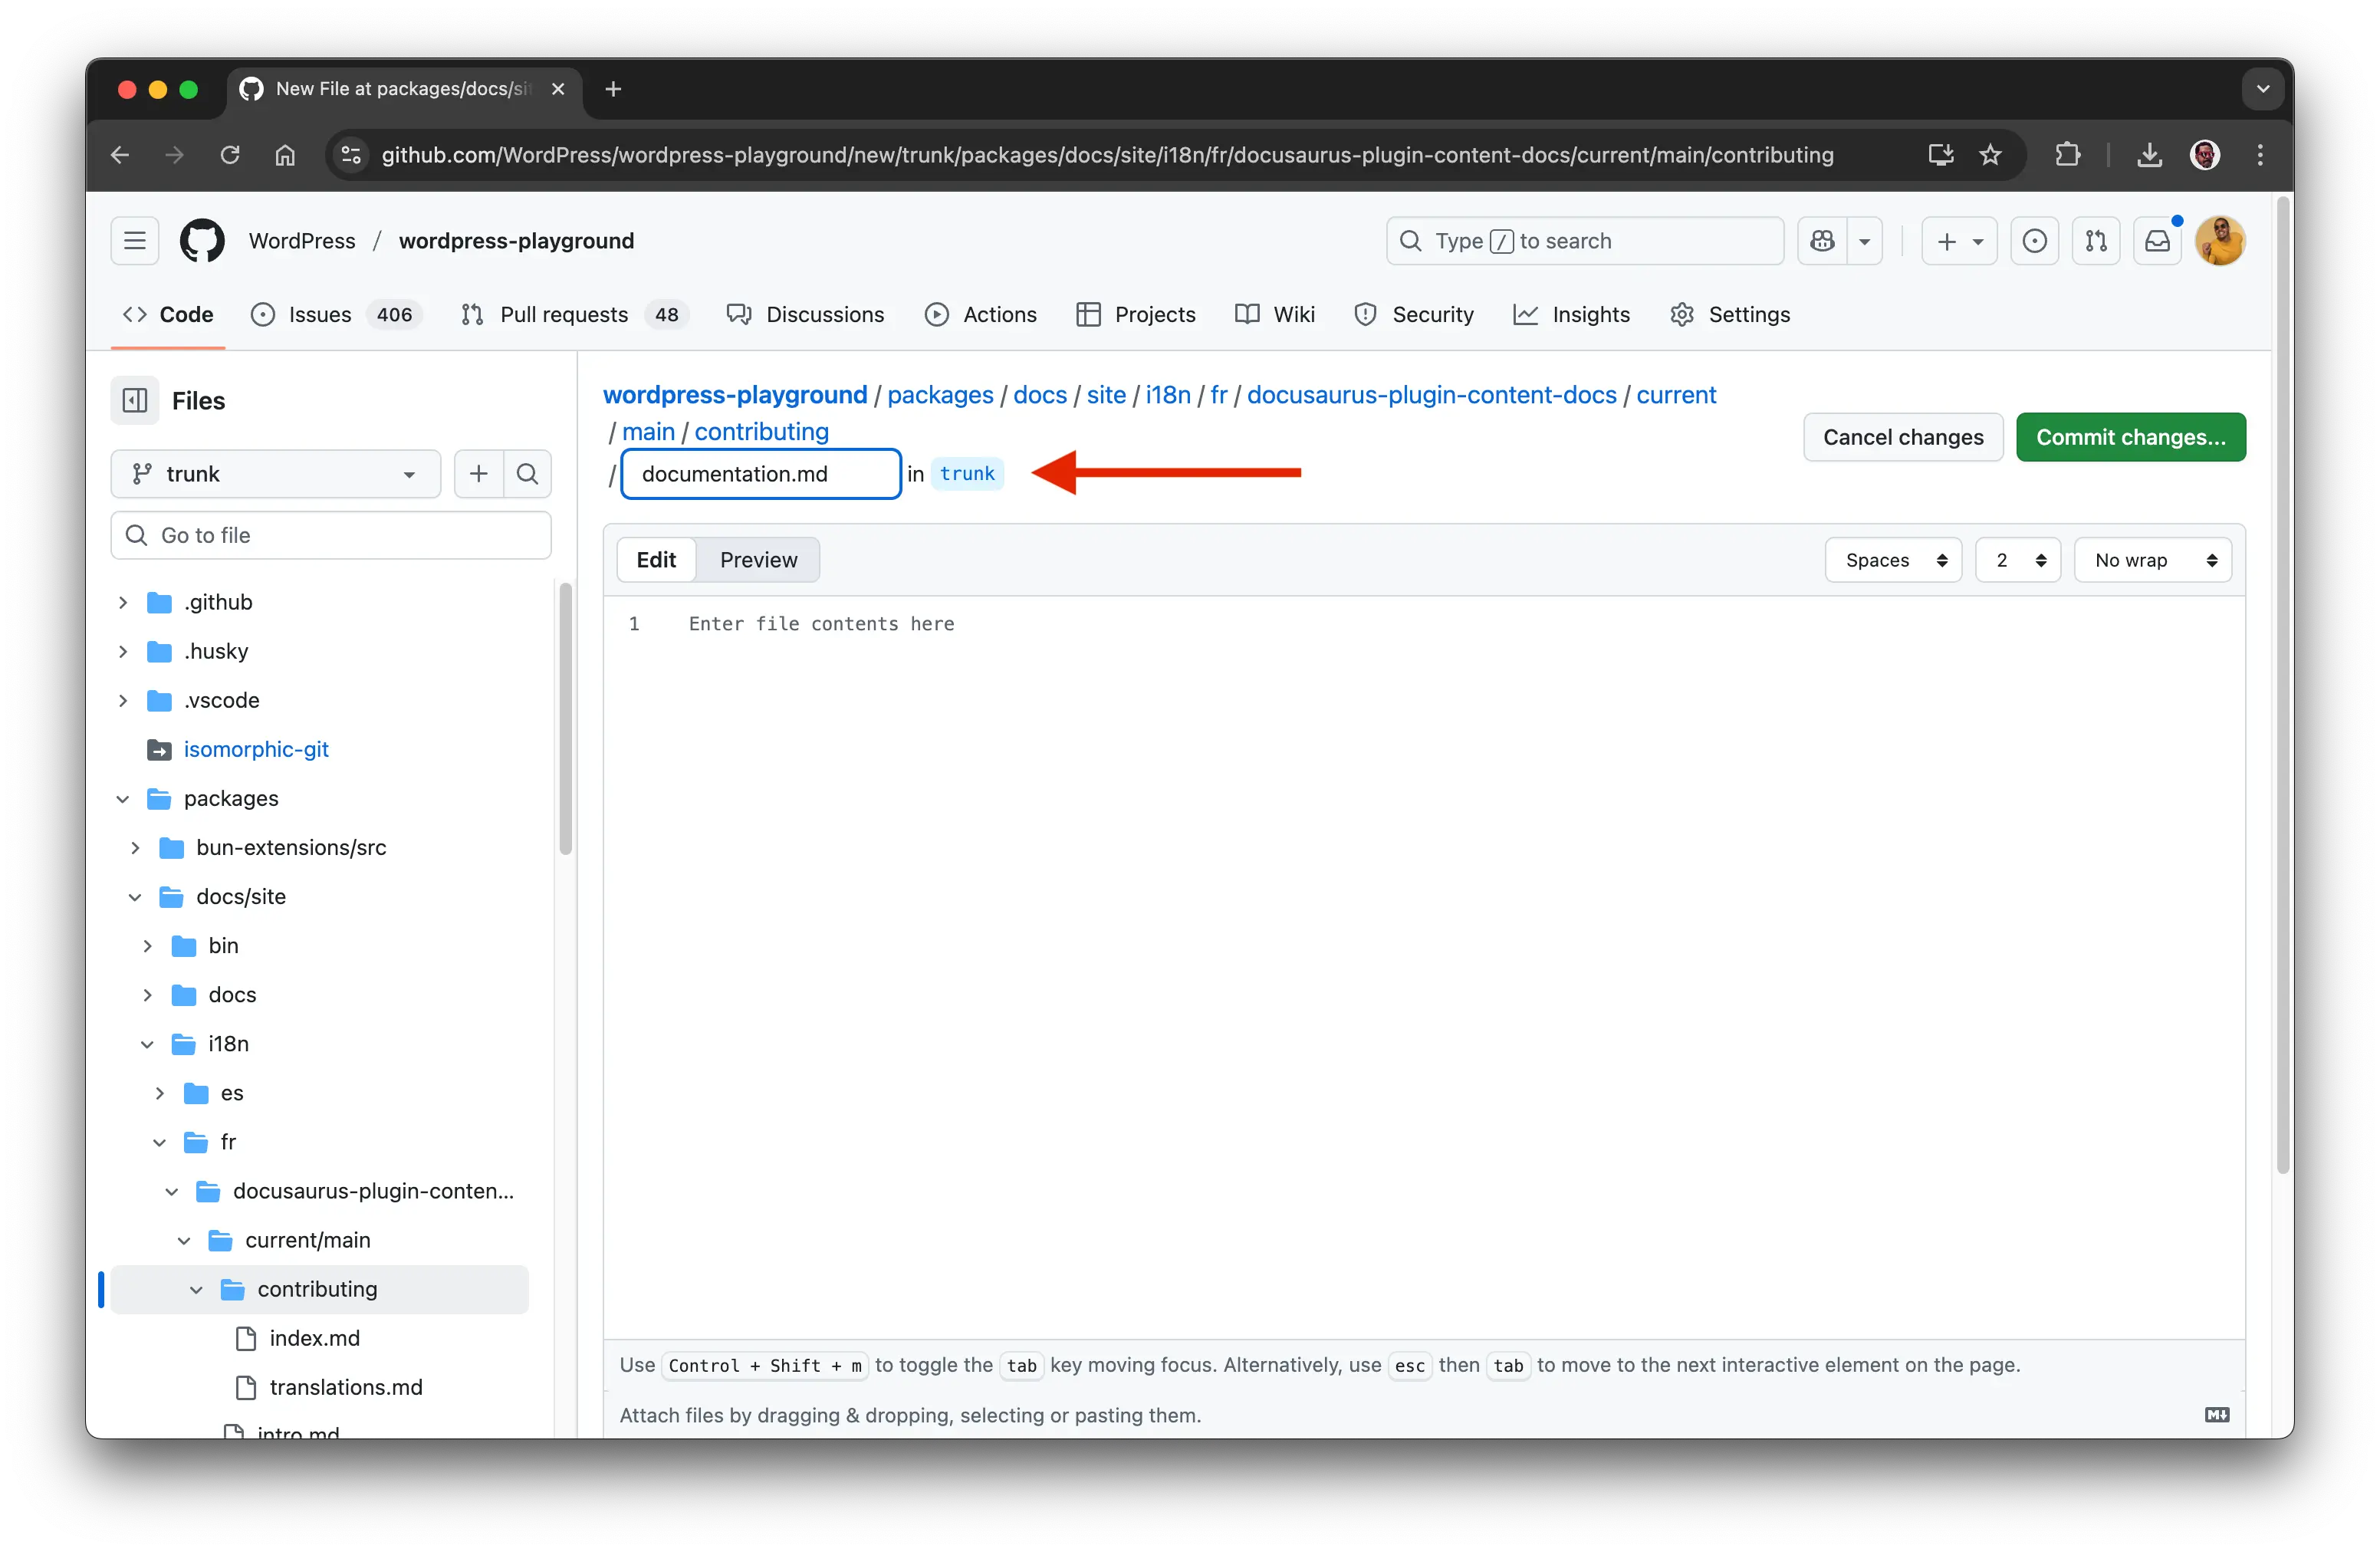This screenshot has height=1552, width=2380.
Task: Open your profile avatar menu
Action: pos(2221,240)
